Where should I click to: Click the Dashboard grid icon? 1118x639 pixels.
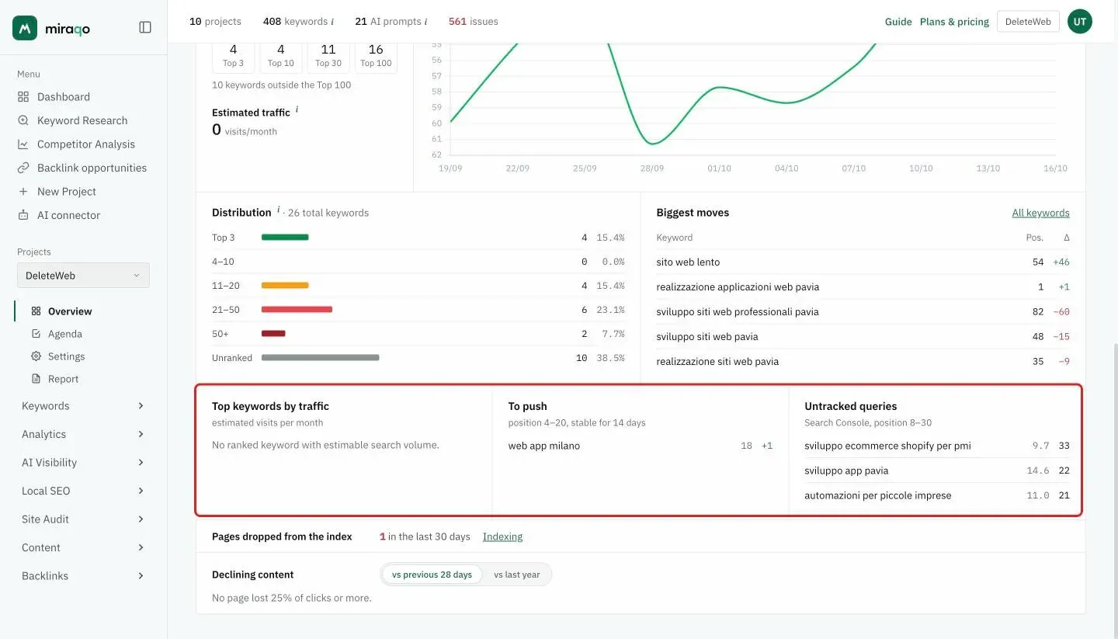(x=23, y=97)
